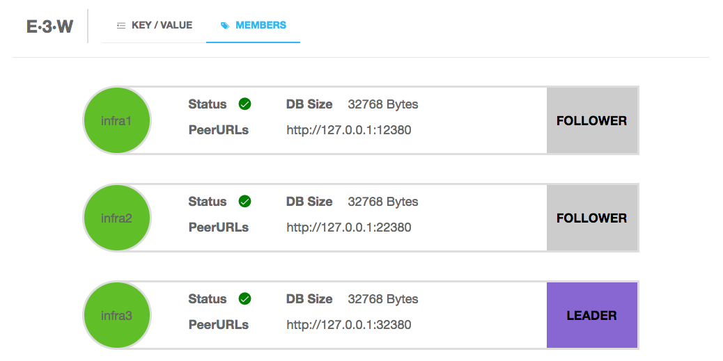Click the peer URL http://127.0.0.1:32380
Screen dimensions: 723x361
[x=349, y=325]
